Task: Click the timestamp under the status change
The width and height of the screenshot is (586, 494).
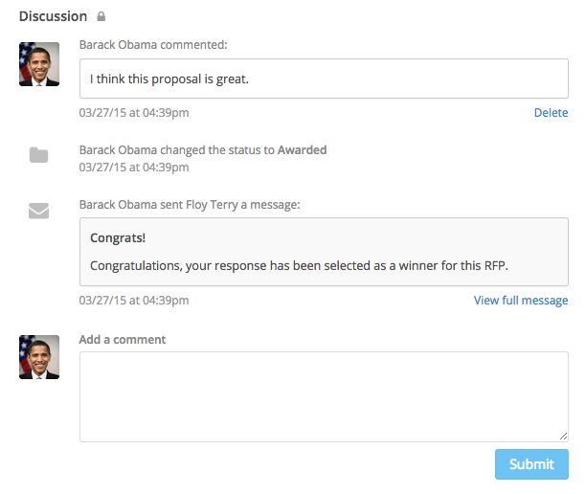Action: pos(134,167)
